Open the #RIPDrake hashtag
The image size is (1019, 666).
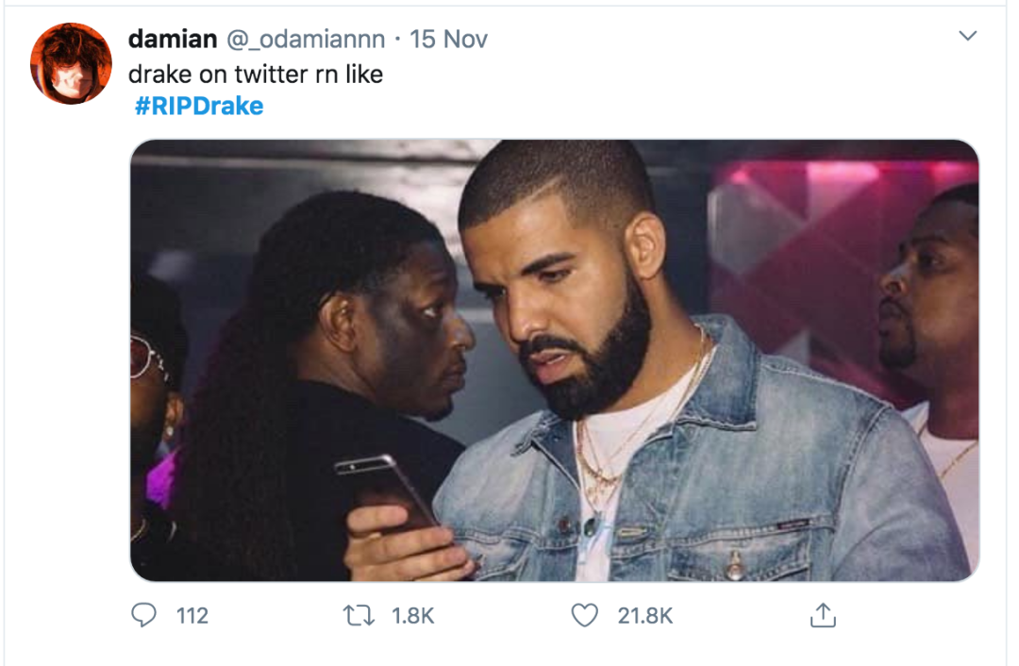point(199,105)
